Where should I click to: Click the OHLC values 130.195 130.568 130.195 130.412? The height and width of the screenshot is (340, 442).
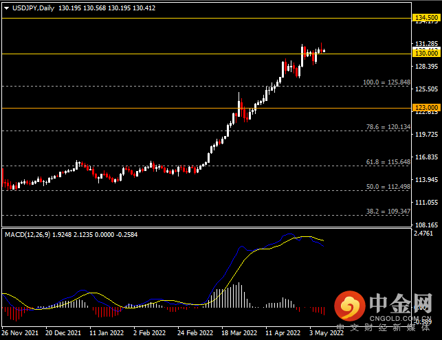[x=107, y=8]
